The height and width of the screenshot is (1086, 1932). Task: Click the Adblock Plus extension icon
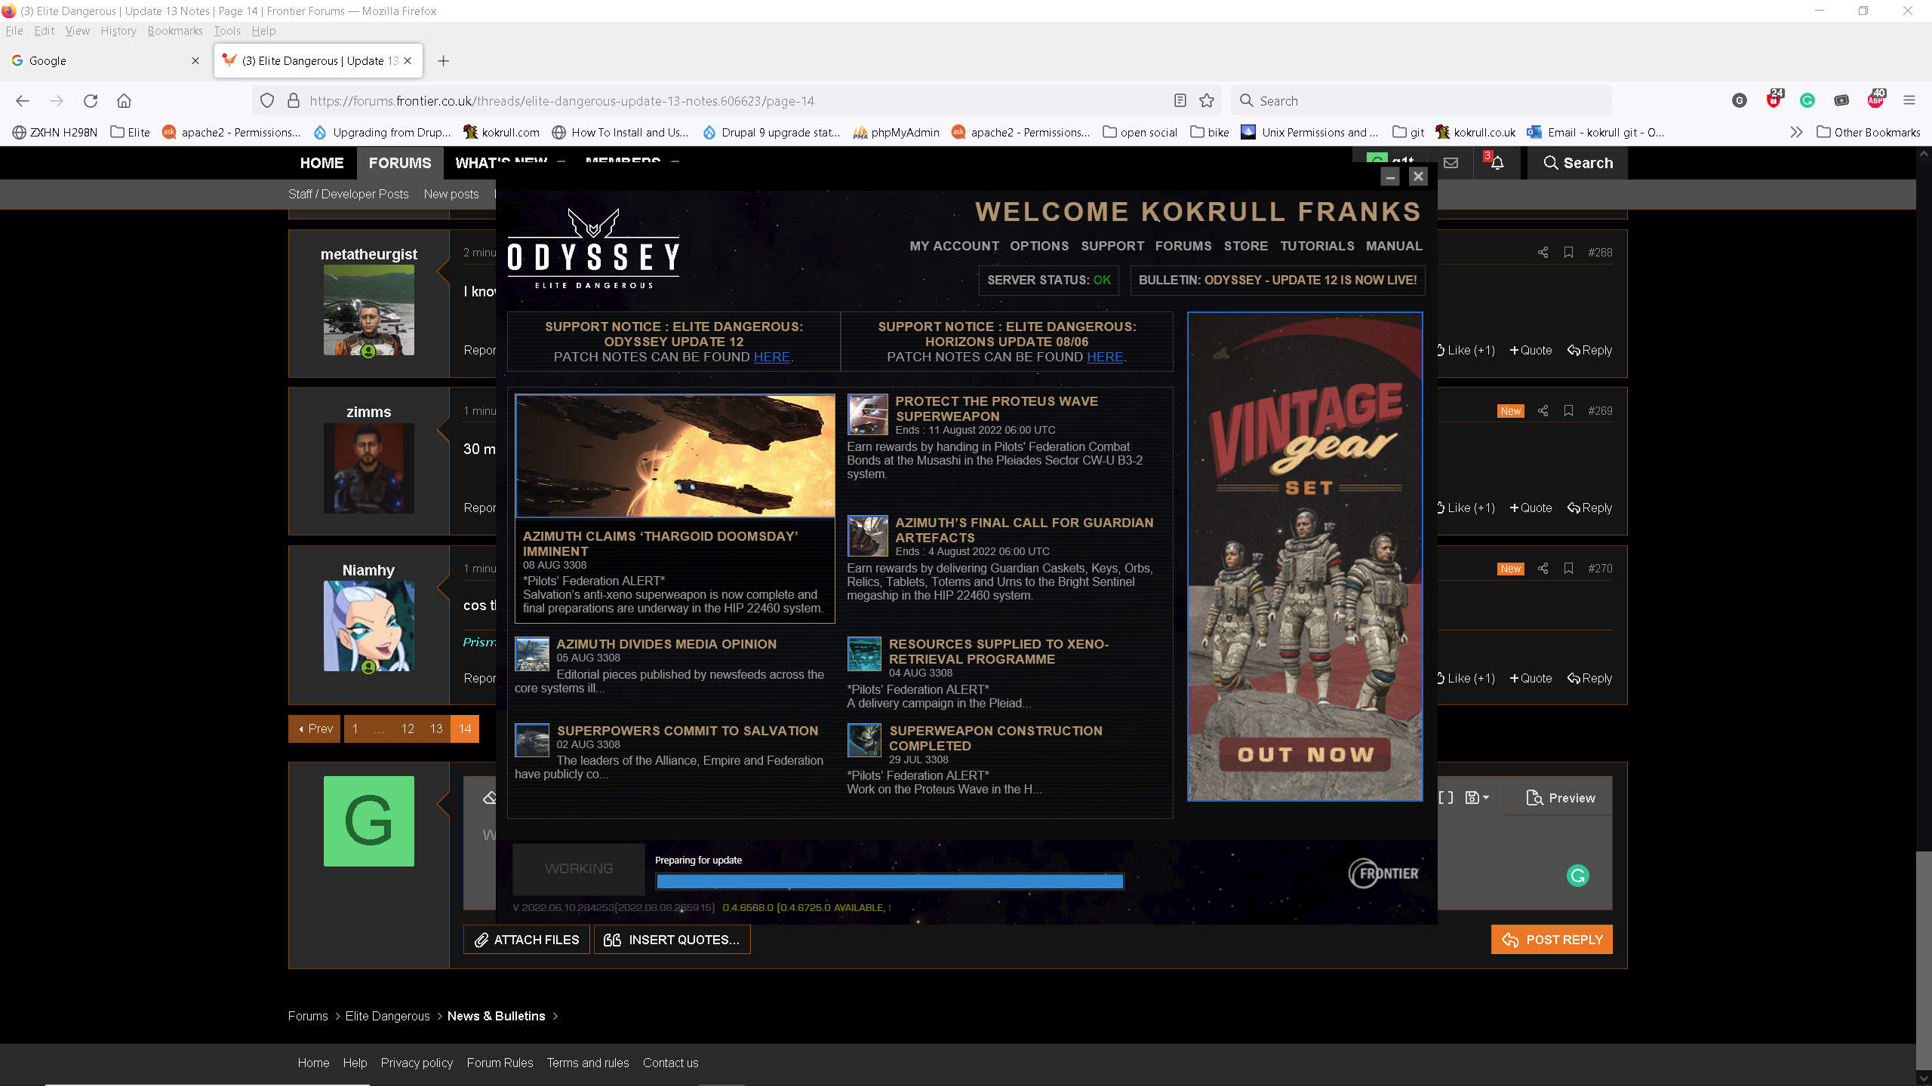click(x=1875, y=100)
